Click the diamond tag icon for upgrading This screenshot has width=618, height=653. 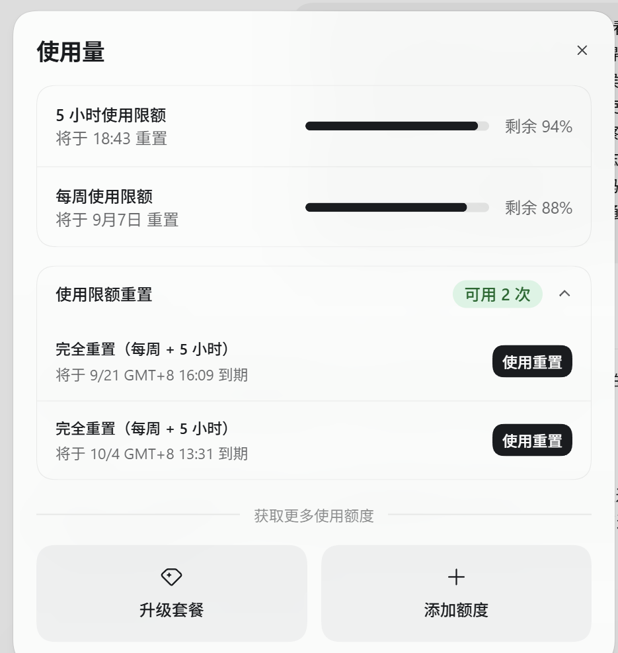click(171, 577)
